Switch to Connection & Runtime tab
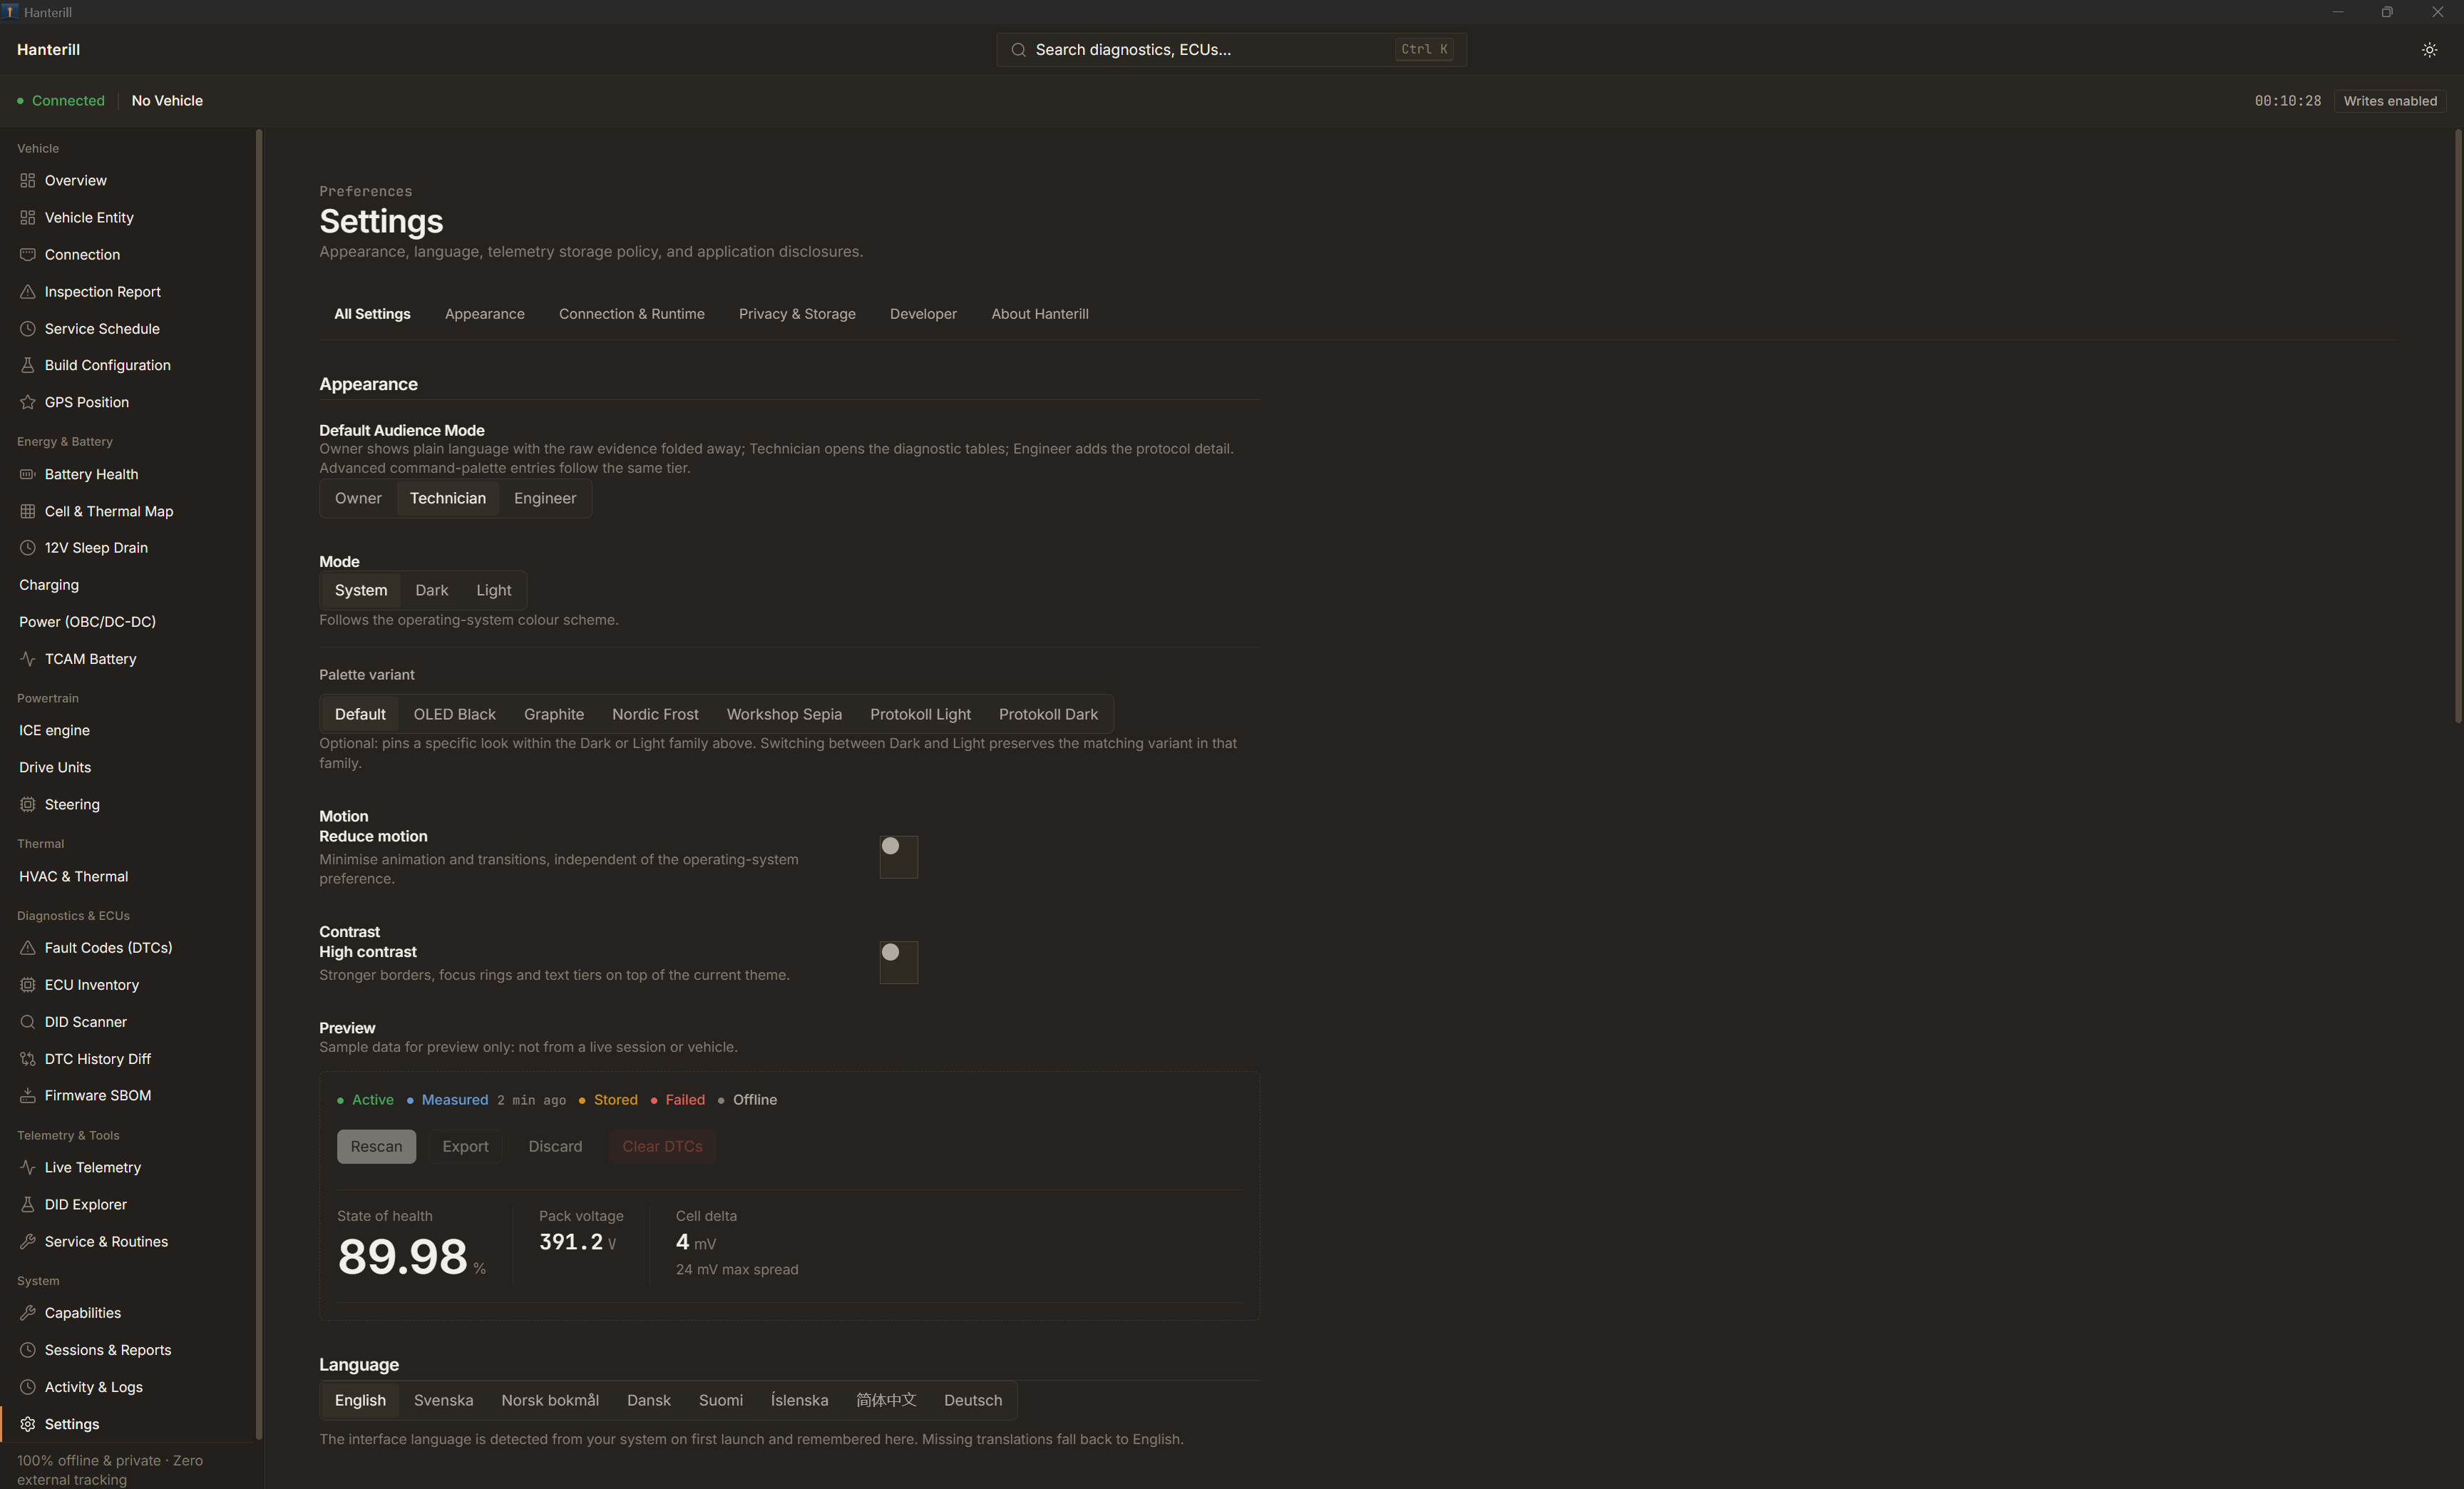This screenshot has width=2464, height=1489. [x=631, y=314]
